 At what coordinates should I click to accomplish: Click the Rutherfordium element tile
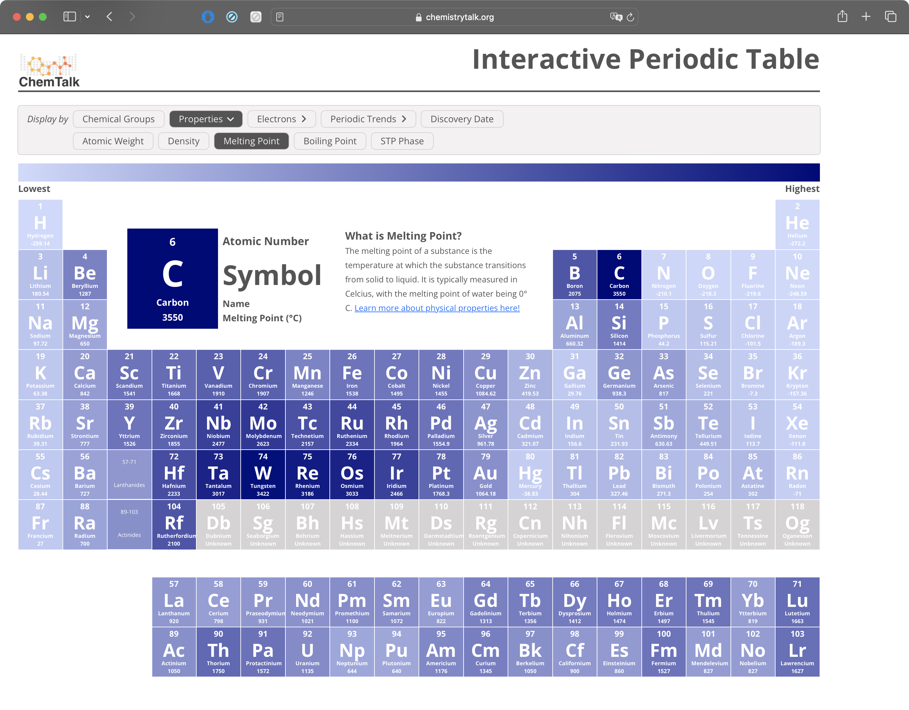point(174,524)
